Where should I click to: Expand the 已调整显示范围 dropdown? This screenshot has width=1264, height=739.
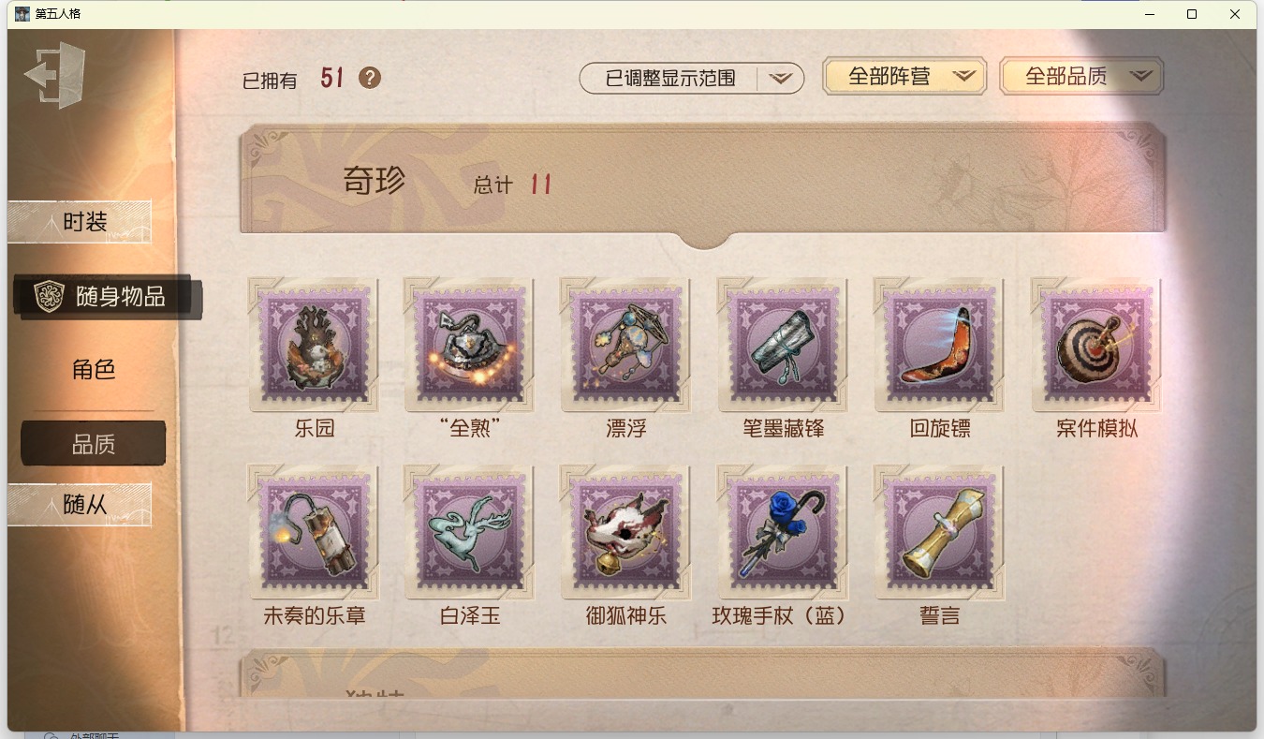point(692,79)
